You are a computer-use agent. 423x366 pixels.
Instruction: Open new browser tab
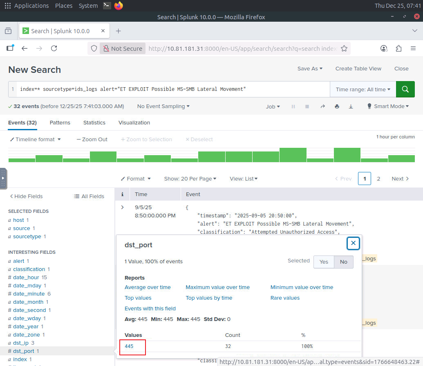118,31
